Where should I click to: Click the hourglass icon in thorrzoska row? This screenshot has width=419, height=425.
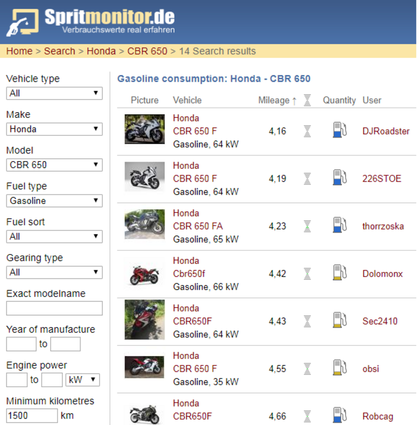(307, 226)
